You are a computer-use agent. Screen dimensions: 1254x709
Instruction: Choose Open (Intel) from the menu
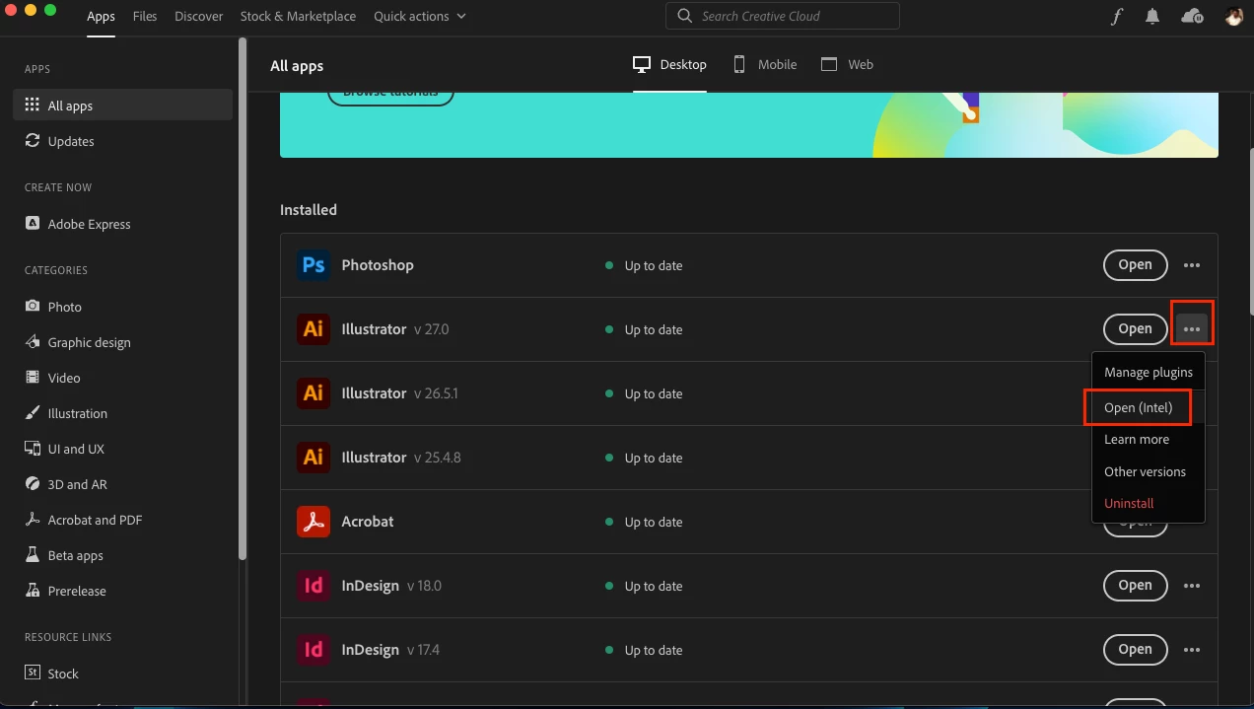tap(1138, 407)
